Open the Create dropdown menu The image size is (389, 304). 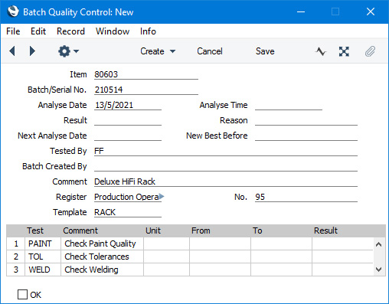pyautogui.click(x=158, y=51)
